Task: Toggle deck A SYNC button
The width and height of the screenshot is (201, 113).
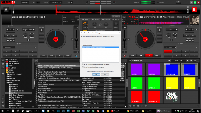Action: click(x=68, y=56)
